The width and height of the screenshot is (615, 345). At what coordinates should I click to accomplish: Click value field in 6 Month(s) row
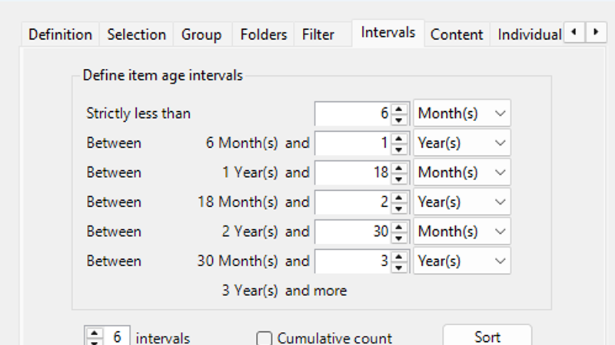(x=352, y=143)
